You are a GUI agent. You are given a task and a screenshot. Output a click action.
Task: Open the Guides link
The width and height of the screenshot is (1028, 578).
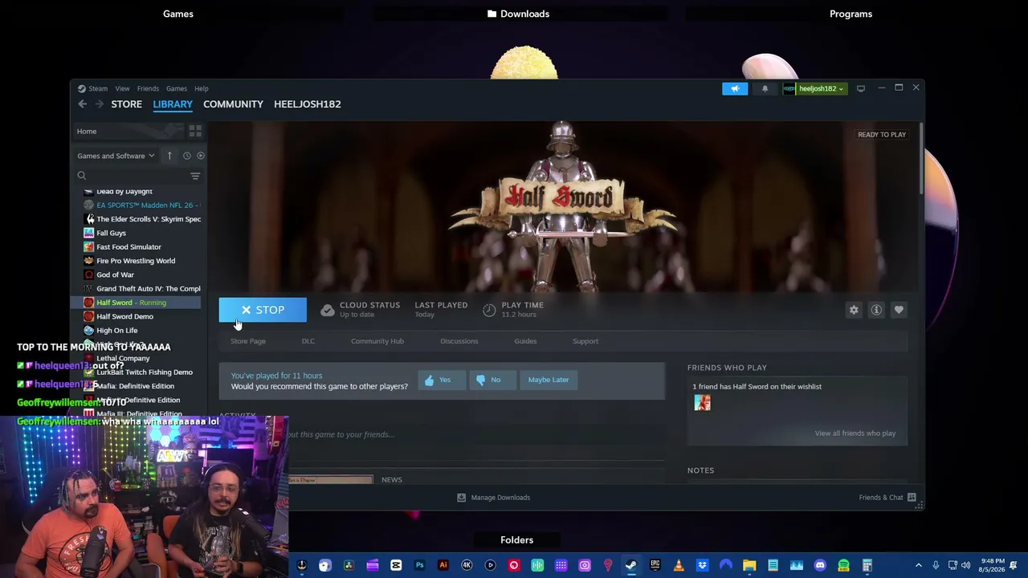pos(525,341)
